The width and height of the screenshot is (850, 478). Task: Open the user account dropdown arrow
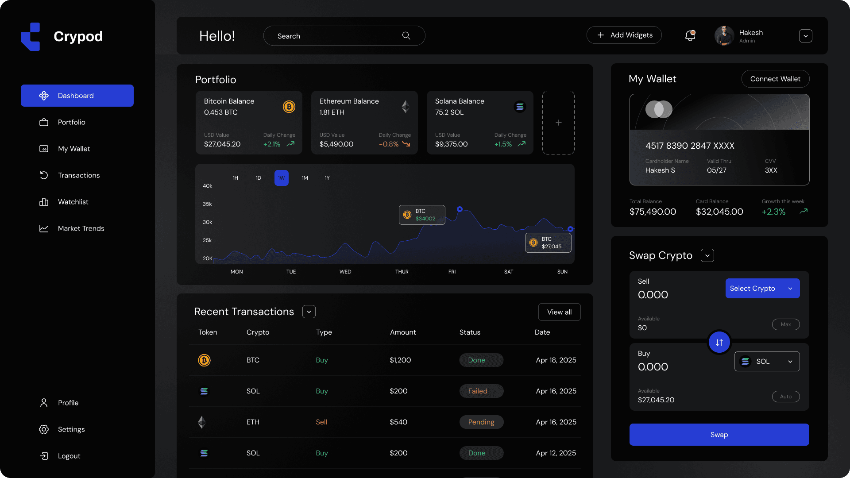805,36
